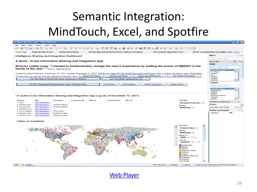Screen dimensions: 257x192
Task: Insert a Scatter Plot from toolbar
Action: (132, 48)
